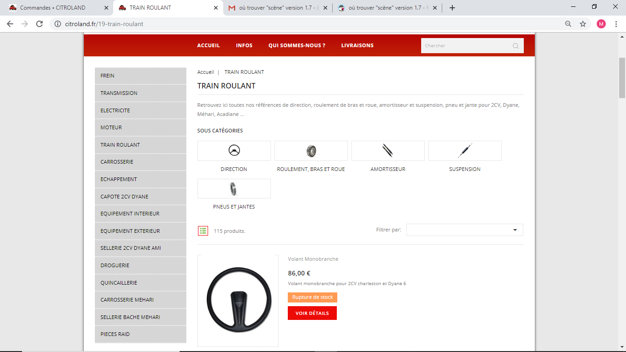Open EQUIPEMENT EXTERIEUR category
This screenshot has height=352, width=626.
point(141,231)
